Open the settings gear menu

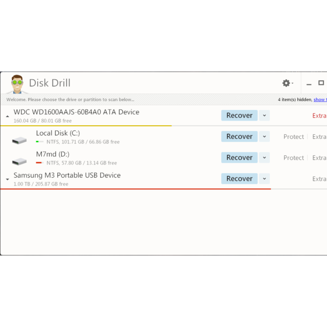[286, 83]
